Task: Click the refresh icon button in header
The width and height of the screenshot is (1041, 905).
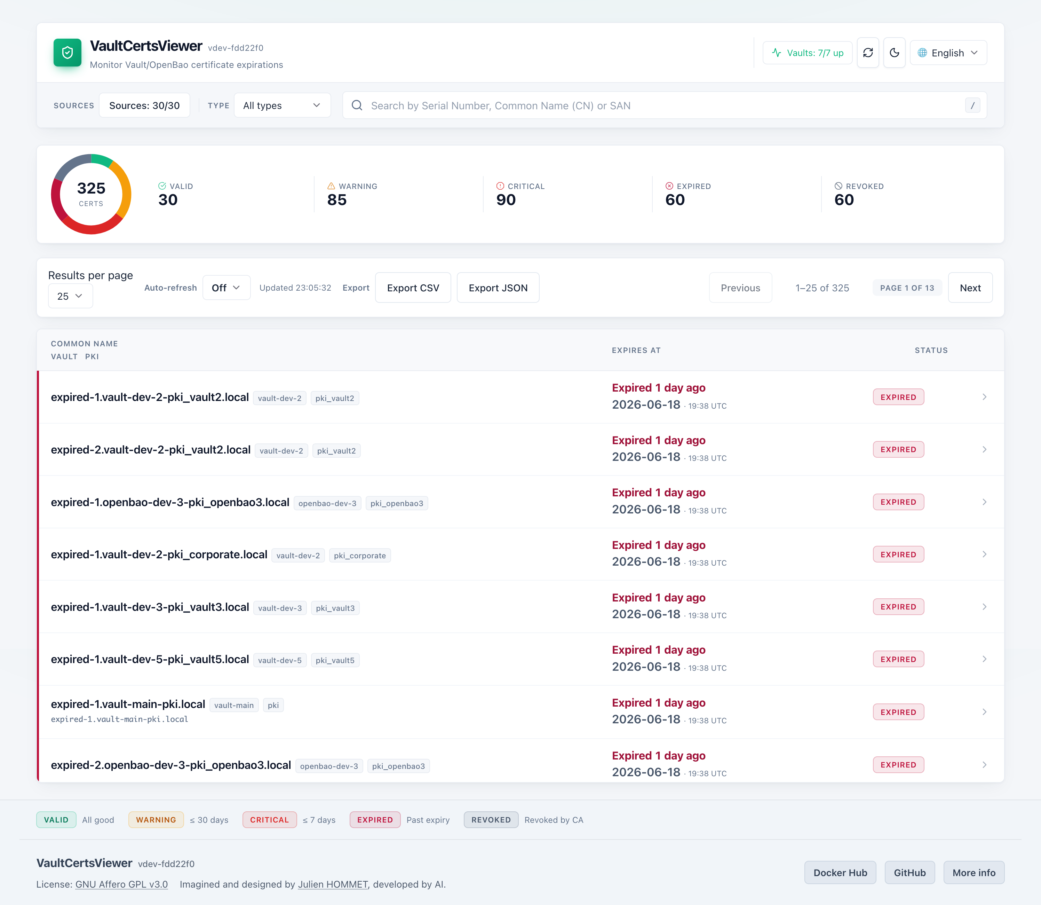Action: click(868, 53)
